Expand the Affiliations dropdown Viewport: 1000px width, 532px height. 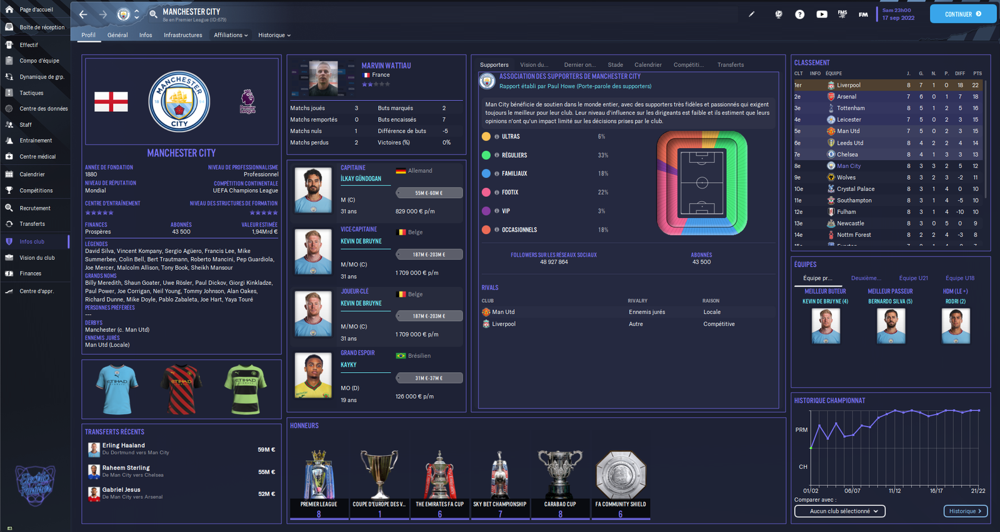click(x=231, y=36)
